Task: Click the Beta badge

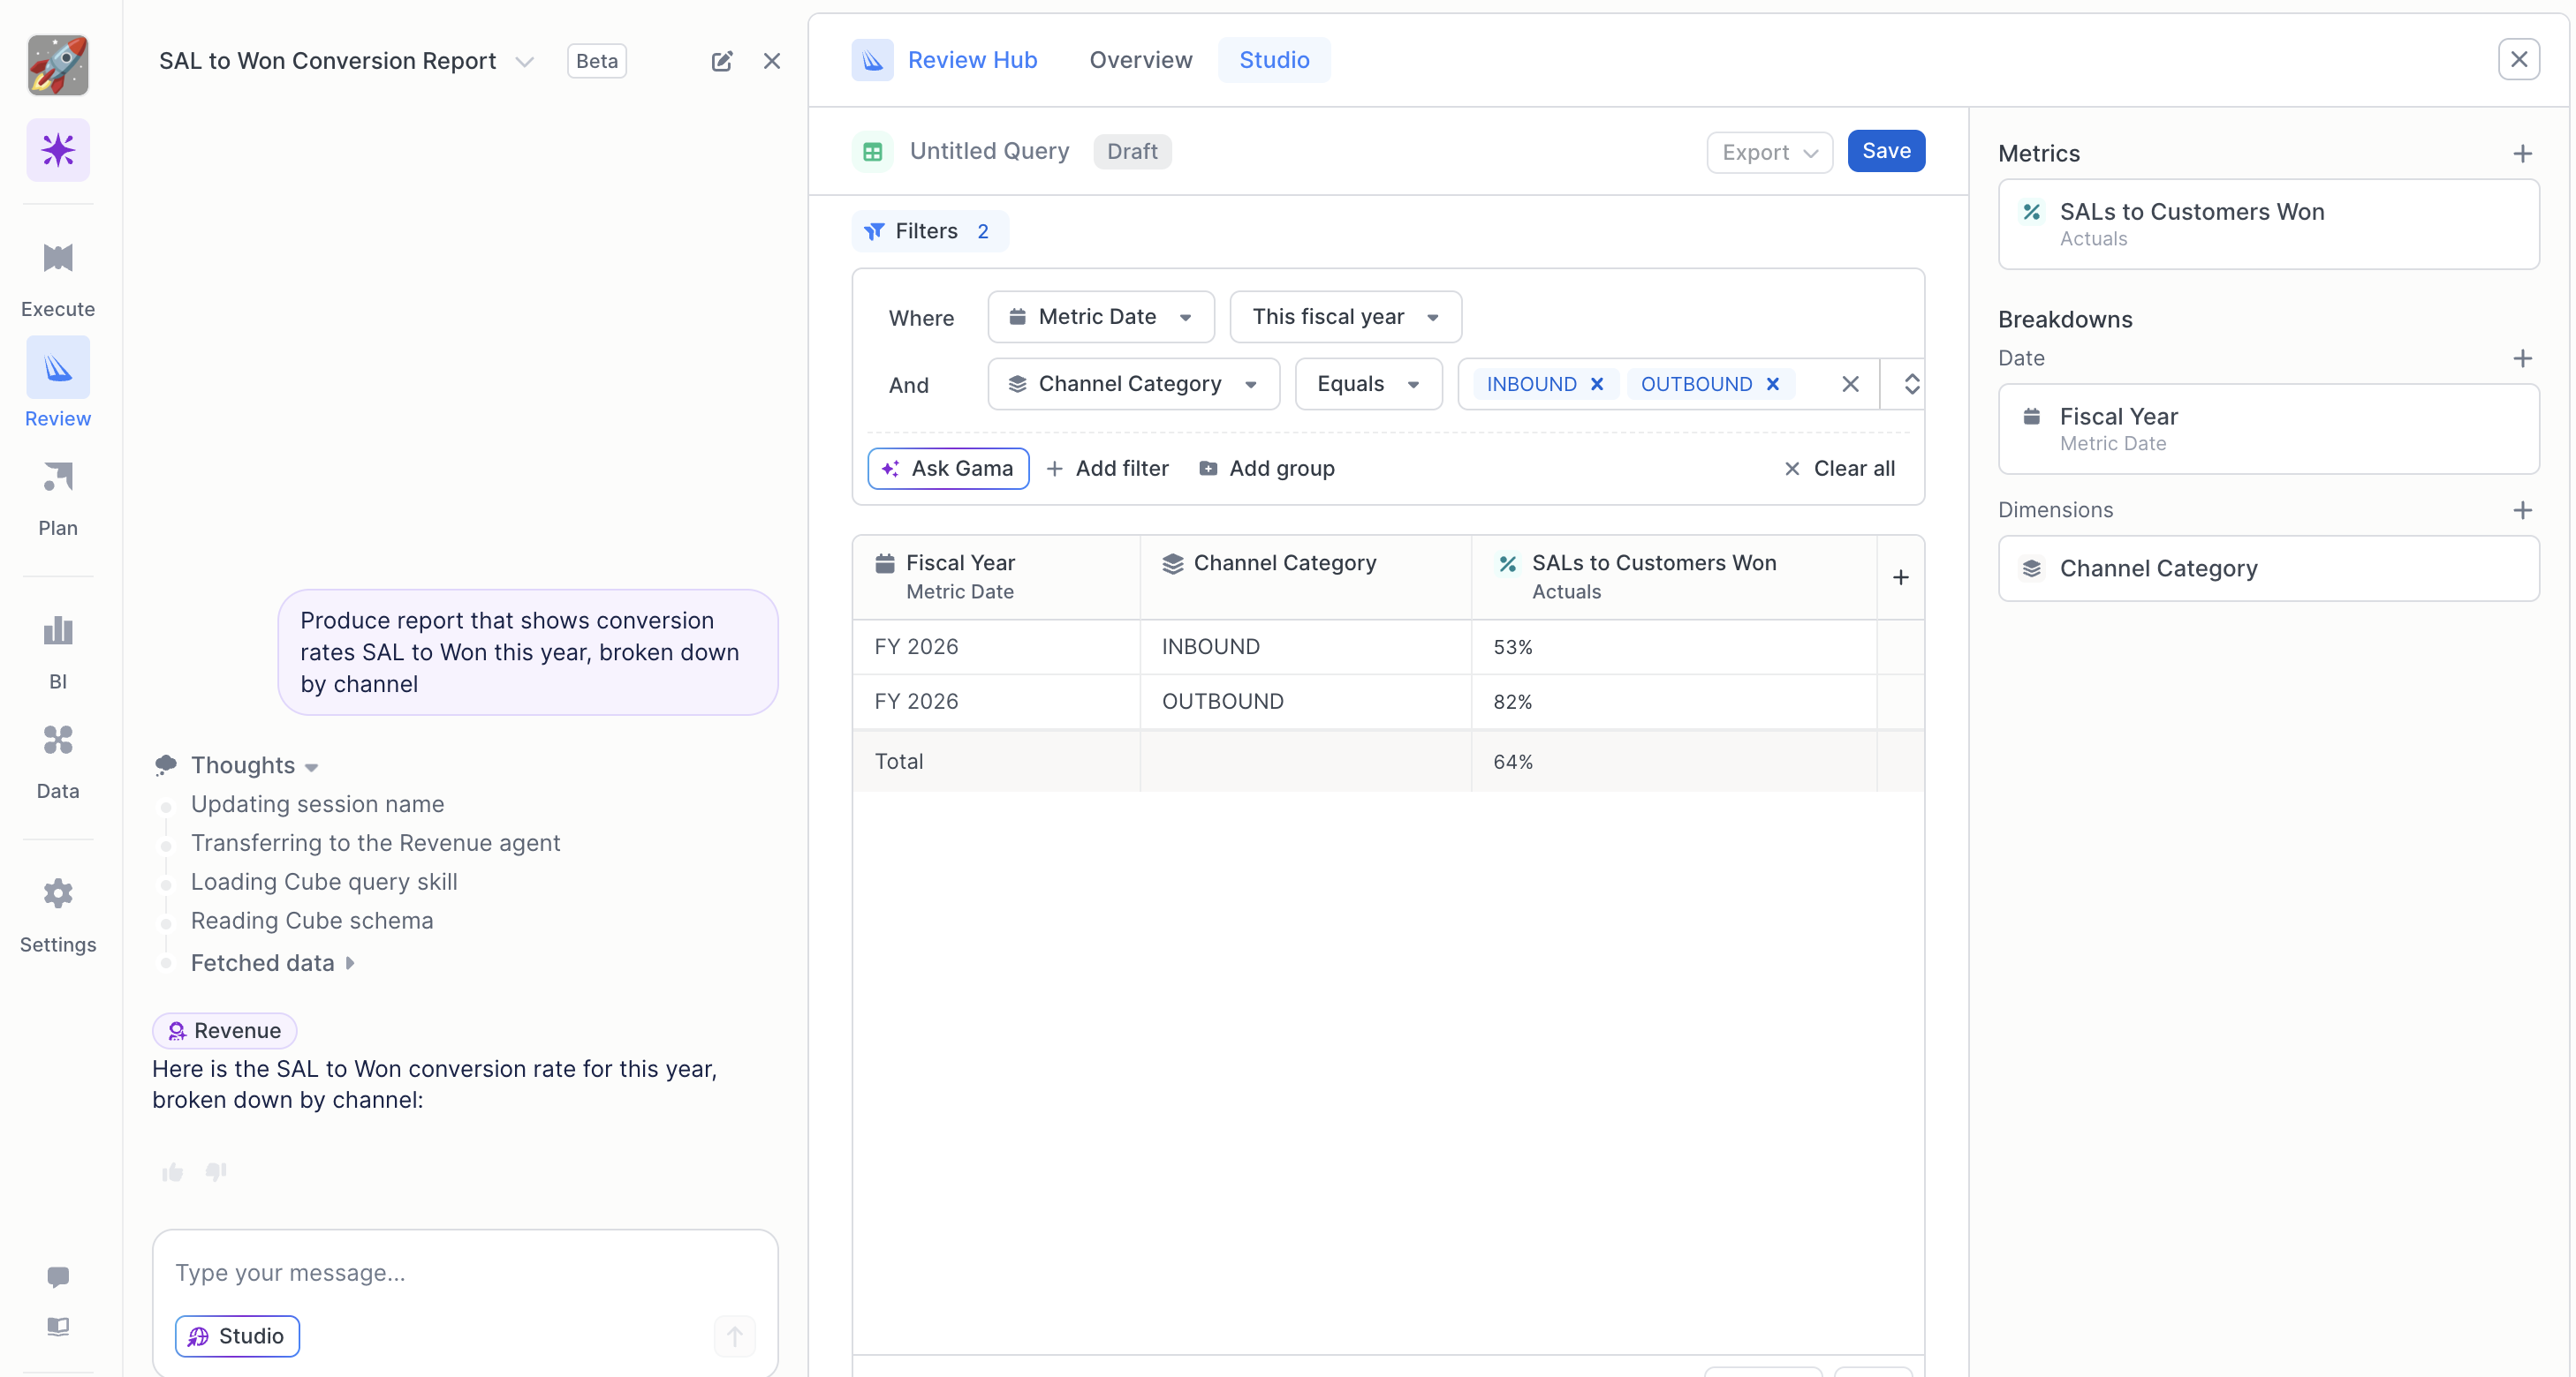Action: click(597, 61)
